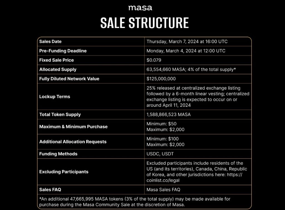Click the footnote about additional 47,665,995 MASA
Screen dimensions: 285x210
click(135, 202)
